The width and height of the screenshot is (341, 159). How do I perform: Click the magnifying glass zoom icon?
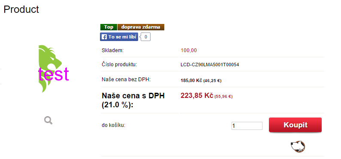pos(48,120)
